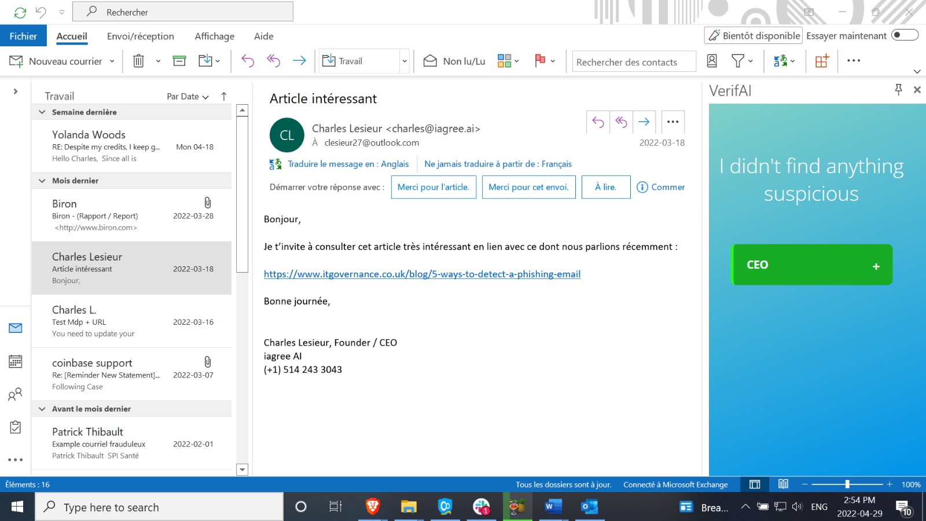
Task: Click the Filter Email funnel icon
Action: pos(738,61)
